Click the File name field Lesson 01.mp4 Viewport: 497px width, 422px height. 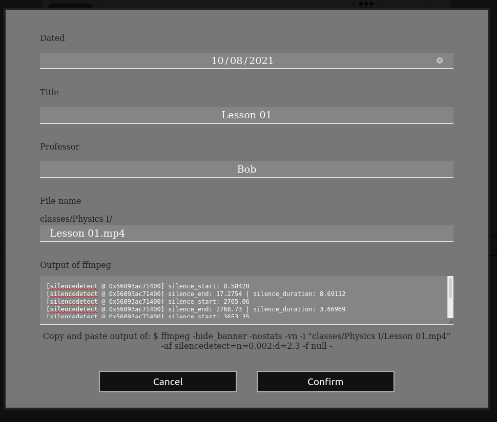(x=246, y=234)
